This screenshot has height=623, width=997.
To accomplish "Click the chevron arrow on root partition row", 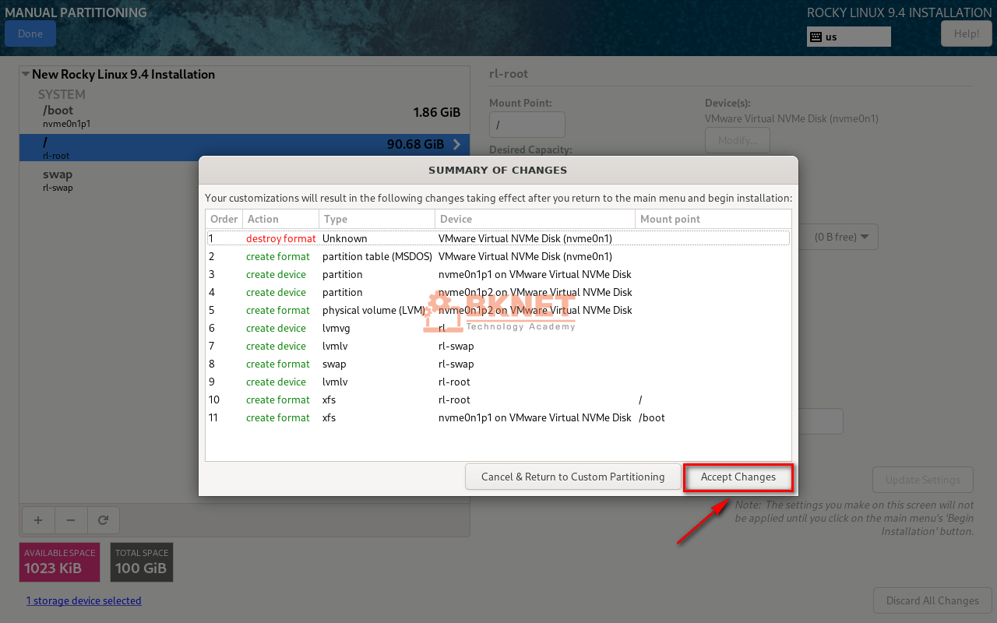I will (x=456, y=144).
